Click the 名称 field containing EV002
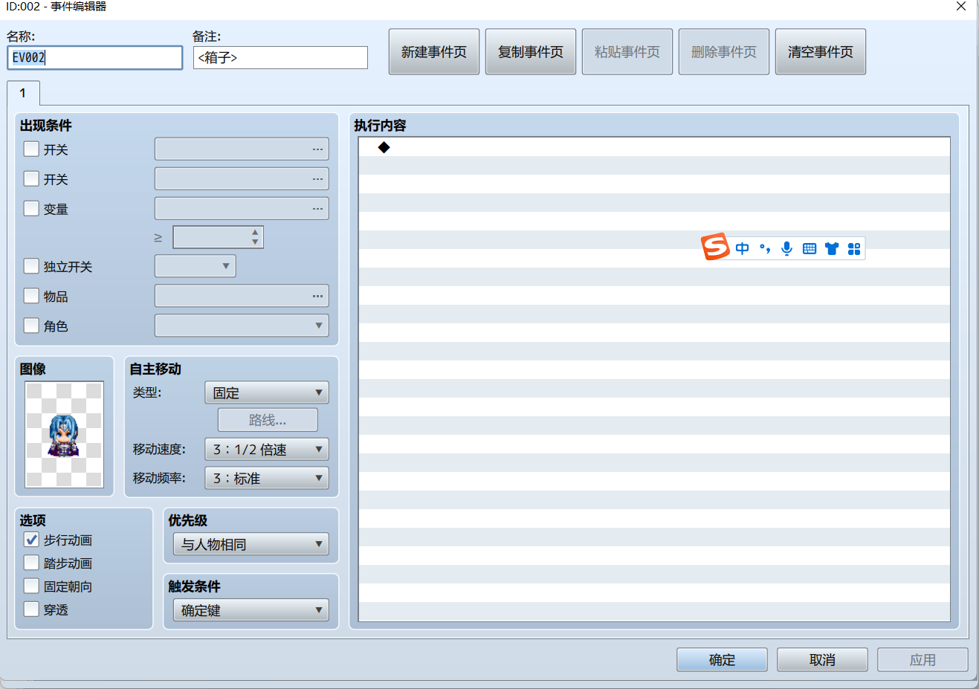The image size is (979, 689). (95, 58)
